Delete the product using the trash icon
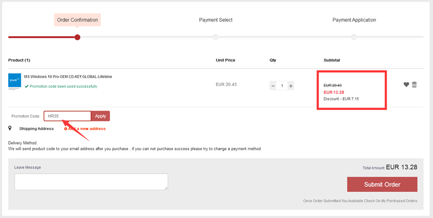Image resolution: width=433 pixels, height=218 pixels. coord(415,84)
